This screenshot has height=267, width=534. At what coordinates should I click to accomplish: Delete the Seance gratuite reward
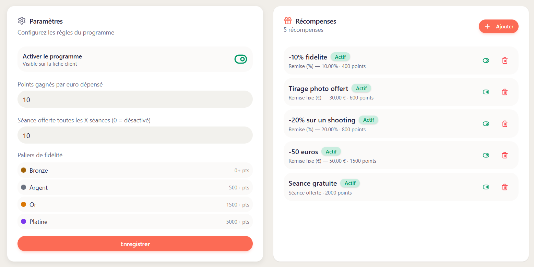(x=505, y=187)
